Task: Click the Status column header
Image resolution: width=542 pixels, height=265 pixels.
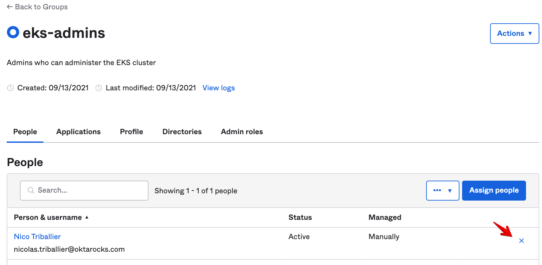Action: pyautogui.click(x=300, y=218)
